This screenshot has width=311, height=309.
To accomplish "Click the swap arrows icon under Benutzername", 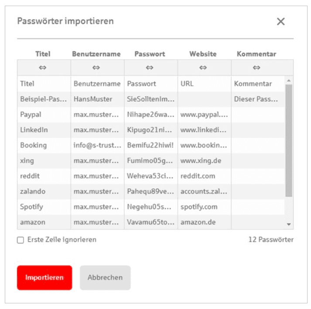I will click(96, 67).
